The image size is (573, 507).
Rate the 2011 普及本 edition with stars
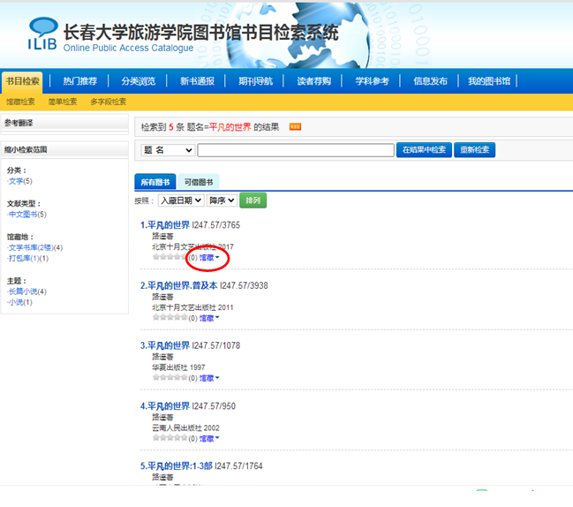coord(170,317)
